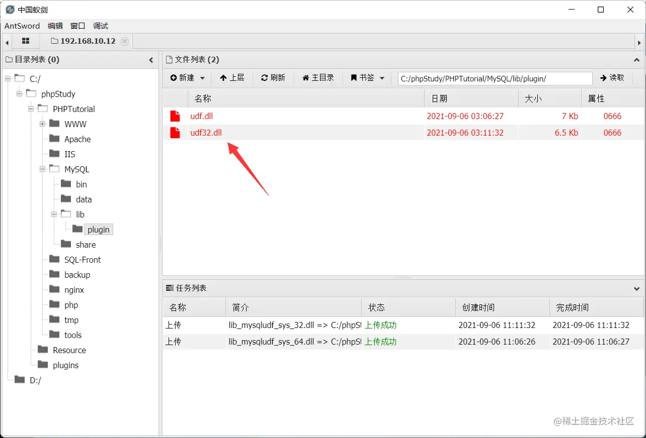Select the backup folder icon

pyautogui.click(x=54, y=274)
